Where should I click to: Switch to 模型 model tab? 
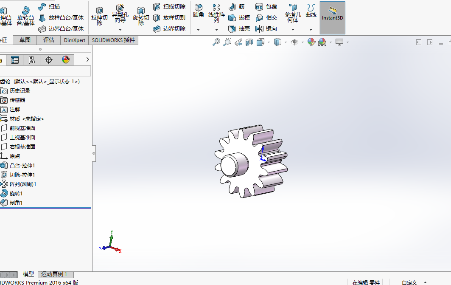pyautogui.click(x=28, y=274)
